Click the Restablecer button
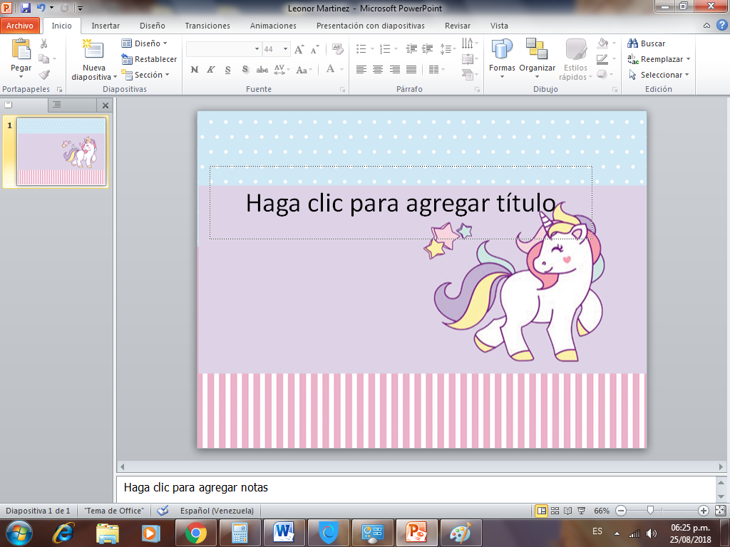The image size is (730, 547). click(x=149, y=59)
